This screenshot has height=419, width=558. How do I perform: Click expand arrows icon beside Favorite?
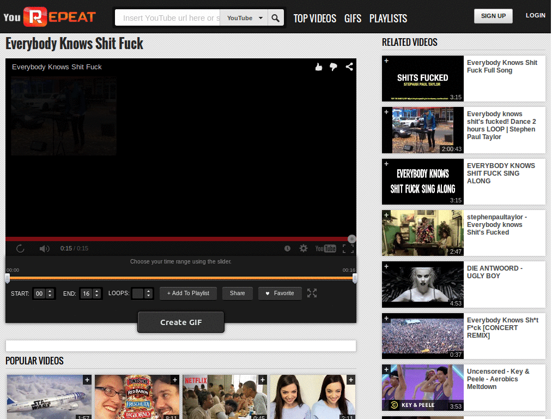click(x=312, y=293)
